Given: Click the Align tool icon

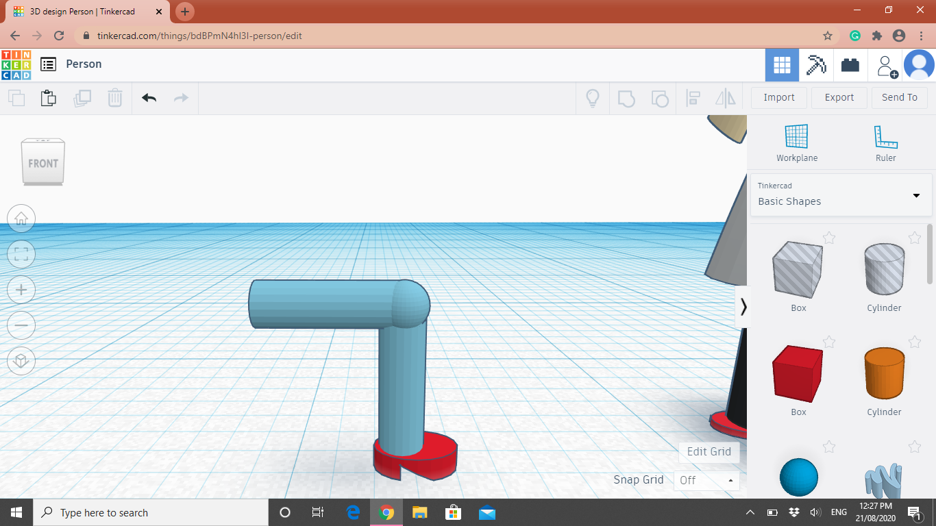Looking at the screenshot, I should [693, 98].
